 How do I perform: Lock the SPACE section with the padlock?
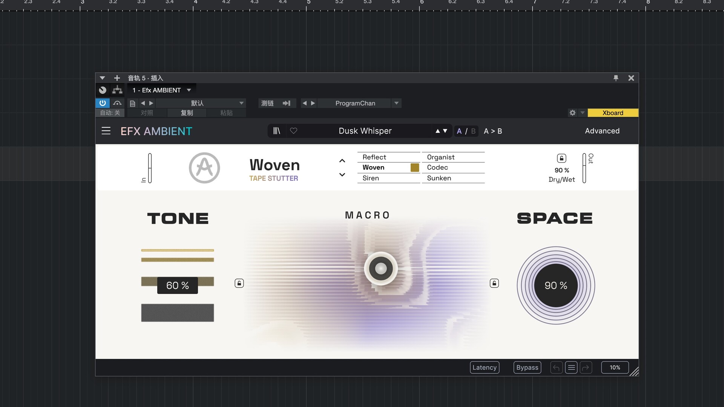(494, 283)
